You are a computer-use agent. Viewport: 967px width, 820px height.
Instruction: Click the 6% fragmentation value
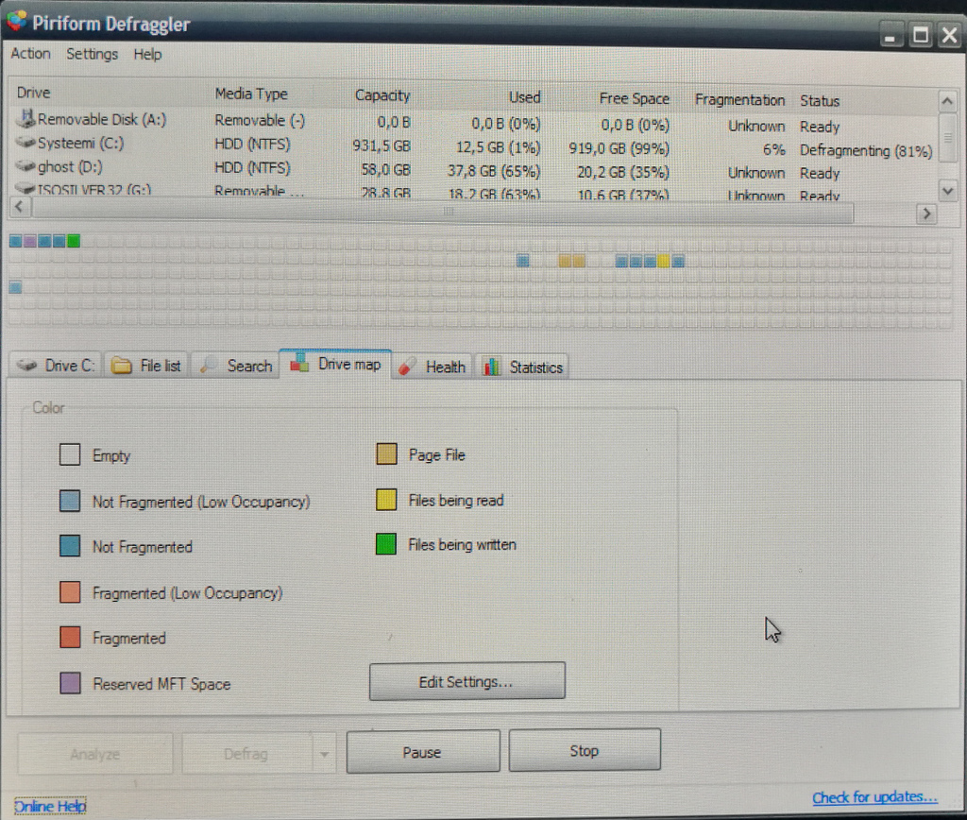pos(773,149)
